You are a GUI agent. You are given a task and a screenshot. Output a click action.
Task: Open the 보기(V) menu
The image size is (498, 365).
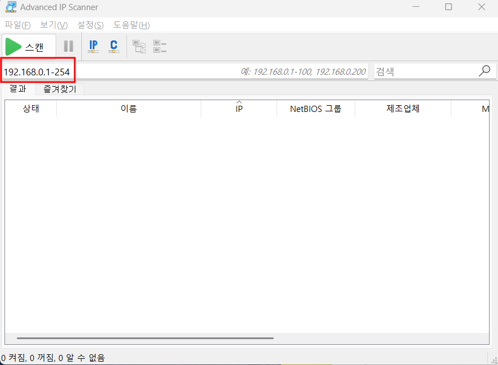coord(53,25)
